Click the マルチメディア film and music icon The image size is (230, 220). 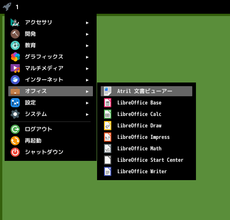coord(15,68)
